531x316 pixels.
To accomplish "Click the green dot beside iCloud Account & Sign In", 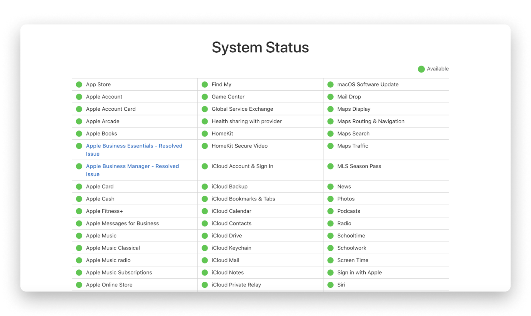I will click(205, 166).
